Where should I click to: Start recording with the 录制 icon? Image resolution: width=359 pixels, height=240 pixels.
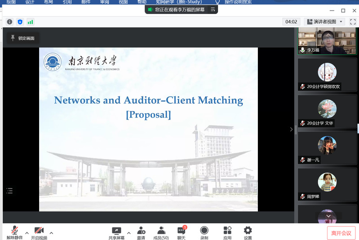(204, 231)
